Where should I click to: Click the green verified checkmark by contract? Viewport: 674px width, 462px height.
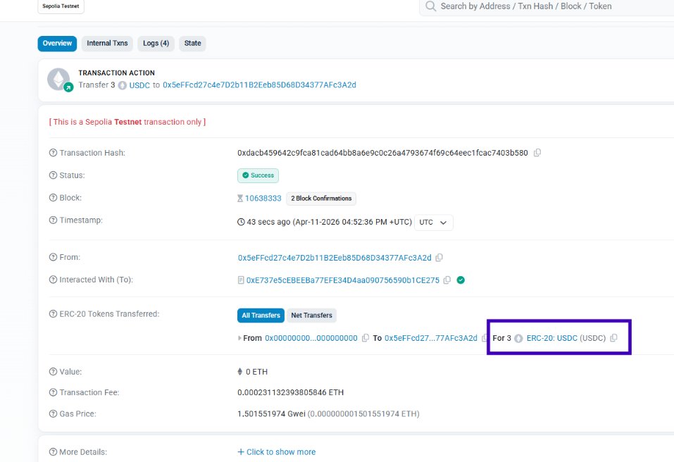(461, 280)
